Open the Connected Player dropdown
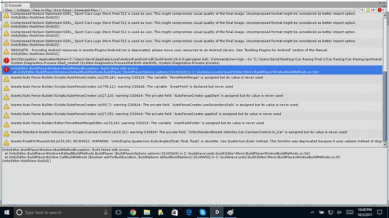This screenshot has width=389, height=218. (87, 10)
